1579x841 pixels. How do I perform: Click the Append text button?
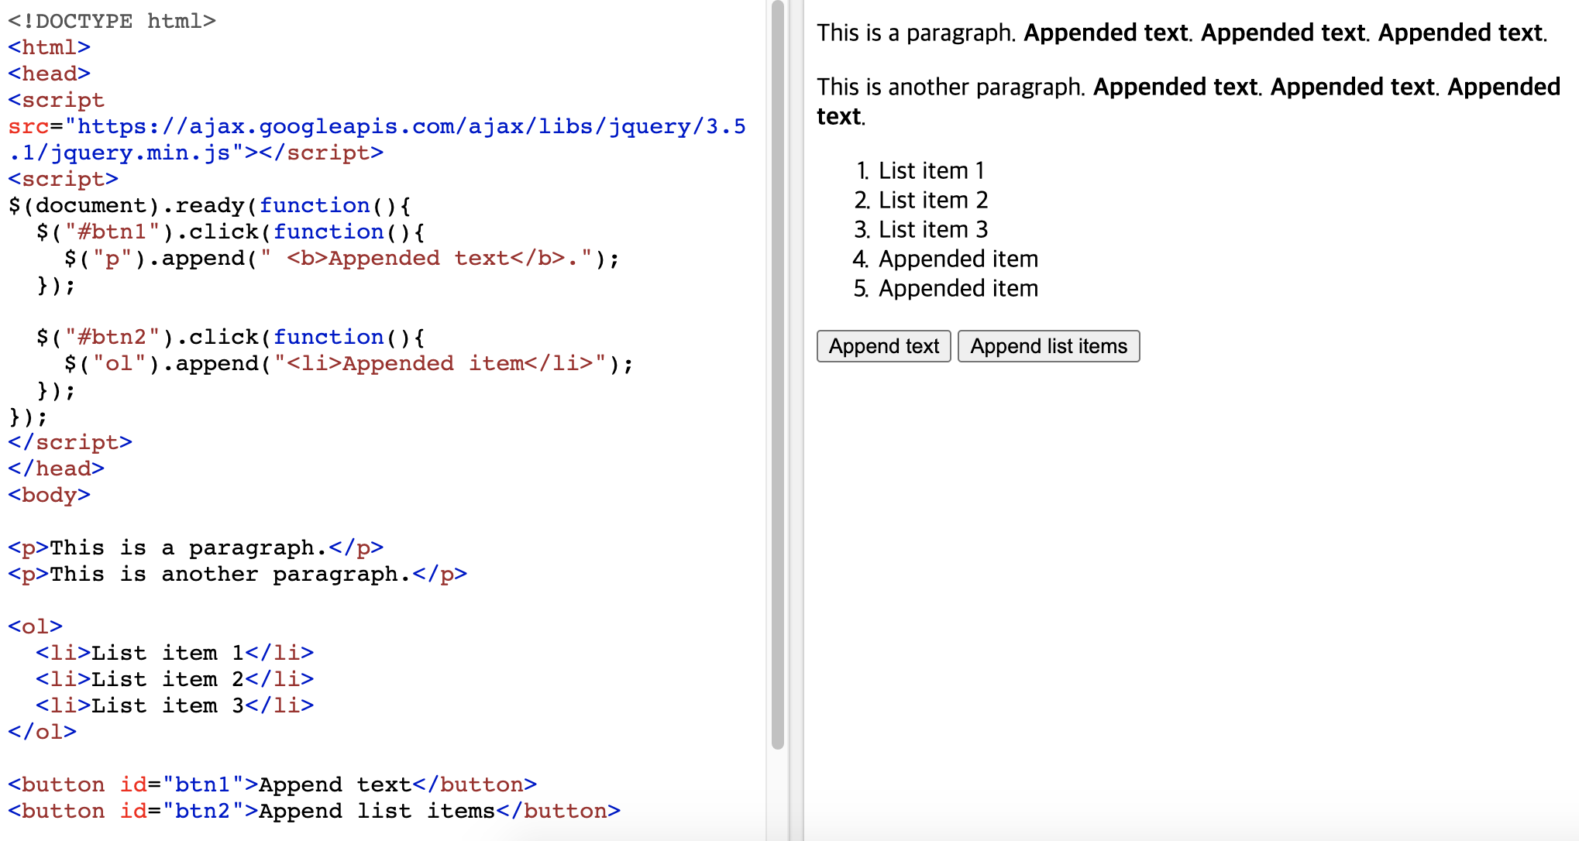[x=883, y=346]
